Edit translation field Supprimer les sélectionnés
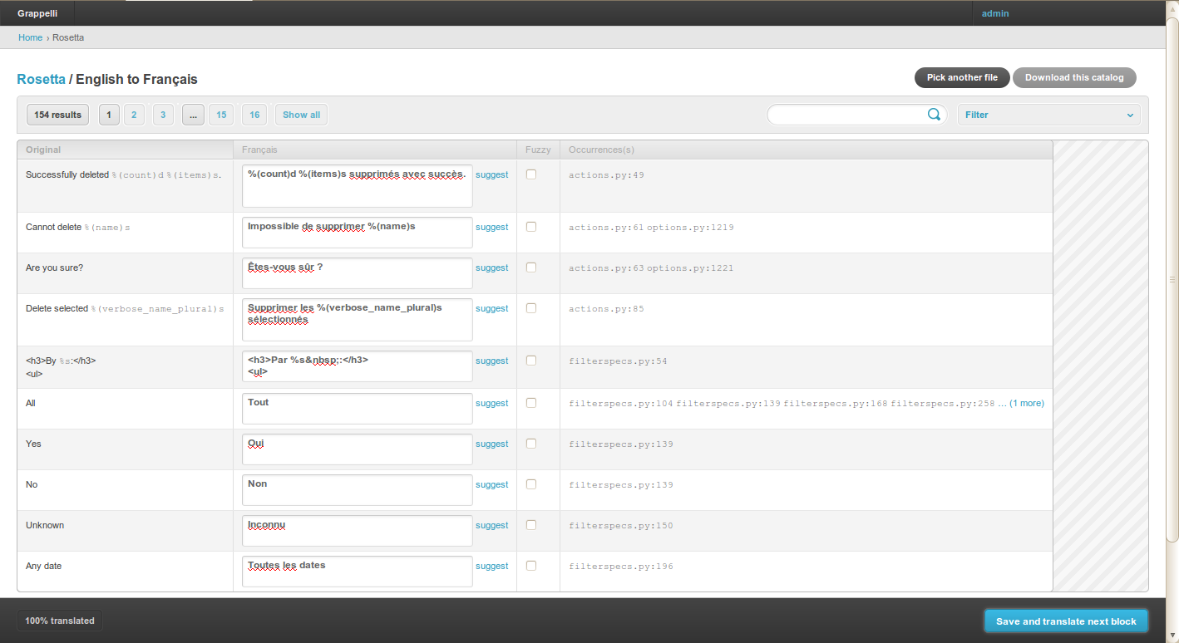The width and height of the screenshot is (1179, 643). [x=357, y=320]
